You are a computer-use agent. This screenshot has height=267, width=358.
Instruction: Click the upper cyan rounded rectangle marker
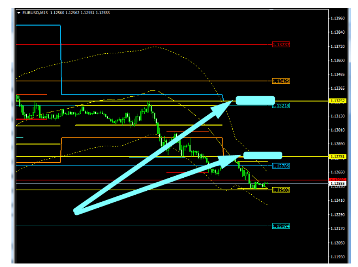tap(255, 100)
